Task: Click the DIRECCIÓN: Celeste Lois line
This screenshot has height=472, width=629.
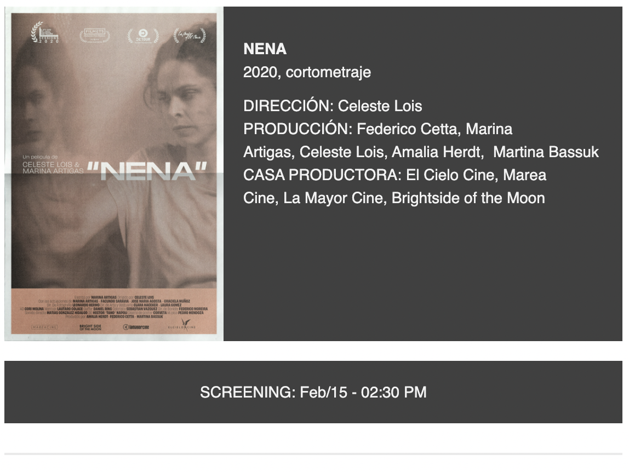Action: (333, 106)
